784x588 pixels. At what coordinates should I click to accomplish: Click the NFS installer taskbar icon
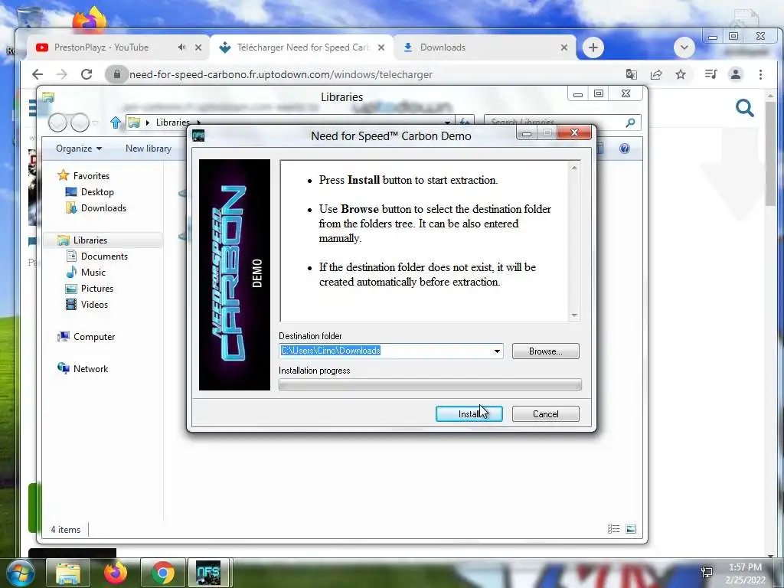point(209,573)
